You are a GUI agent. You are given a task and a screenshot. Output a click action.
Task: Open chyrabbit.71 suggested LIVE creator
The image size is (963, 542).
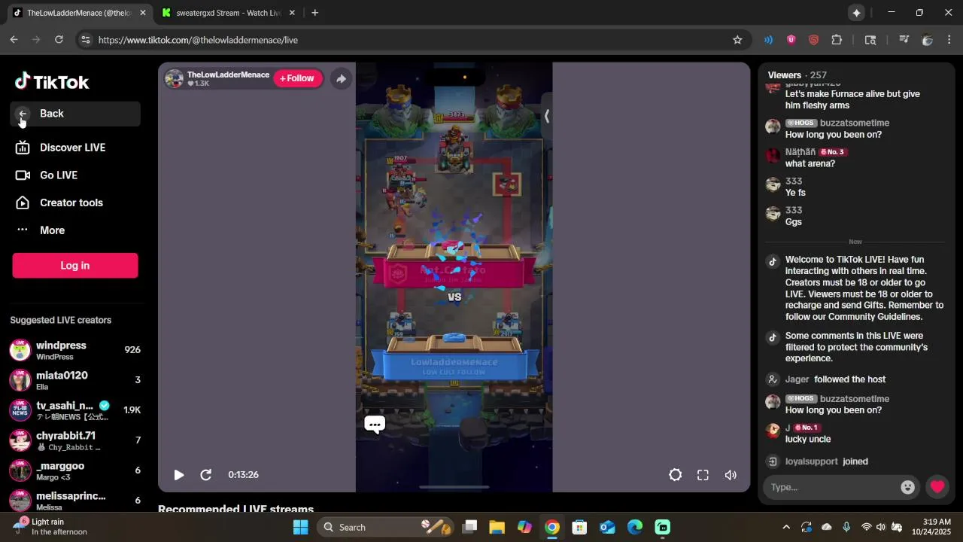click(75, 440)
